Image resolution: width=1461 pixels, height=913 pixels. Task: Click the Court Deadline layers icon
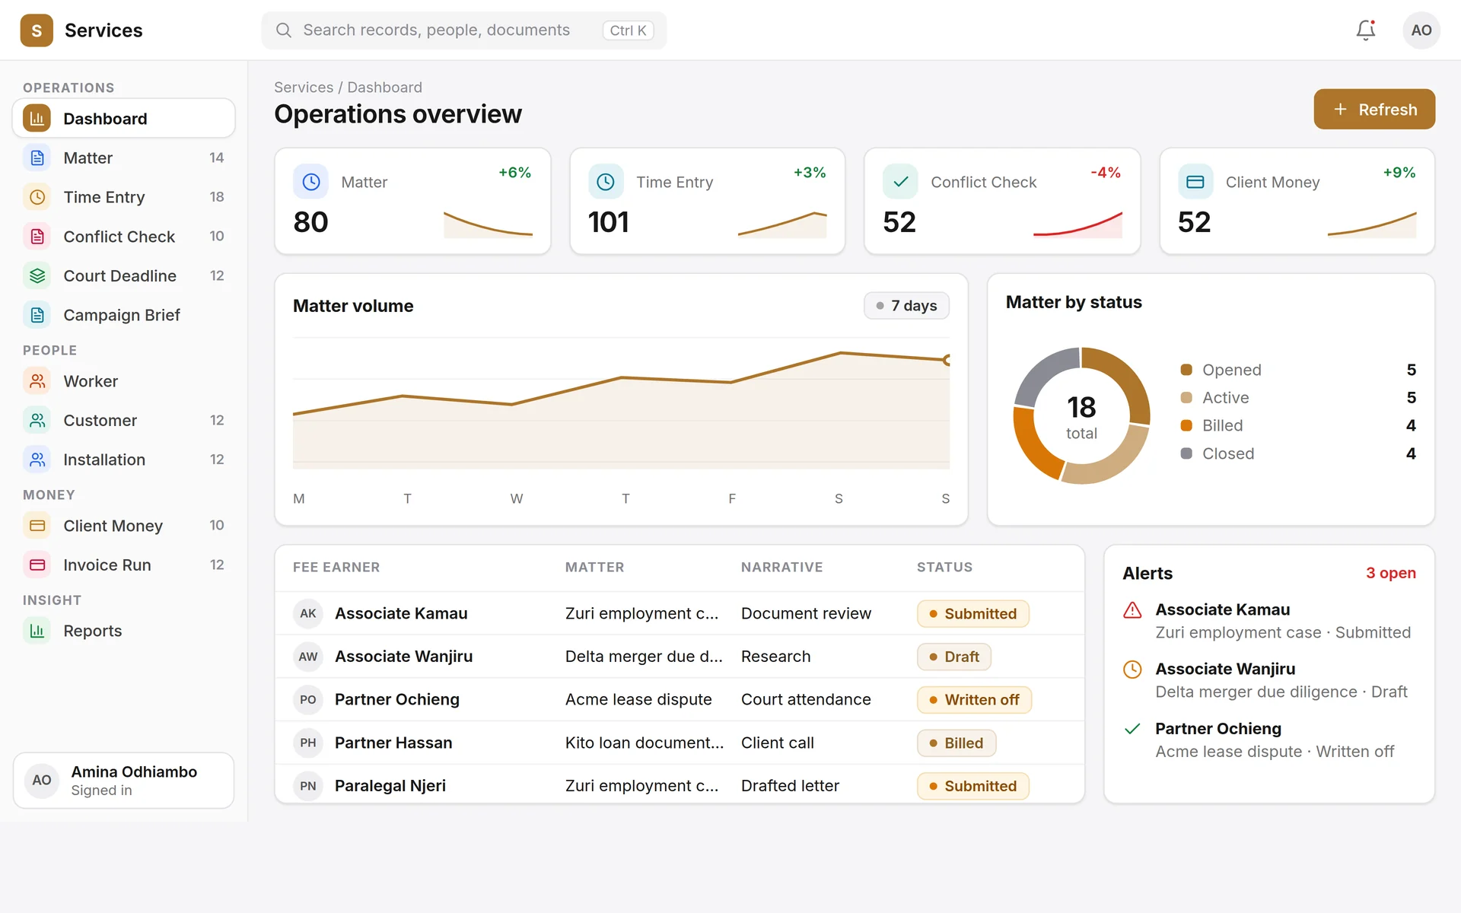37,276
